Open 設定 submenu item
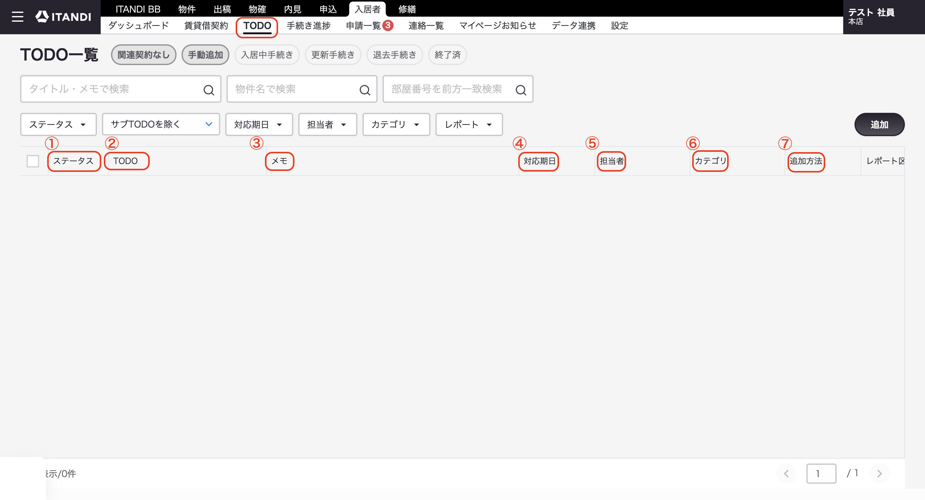 pos(619,25)
